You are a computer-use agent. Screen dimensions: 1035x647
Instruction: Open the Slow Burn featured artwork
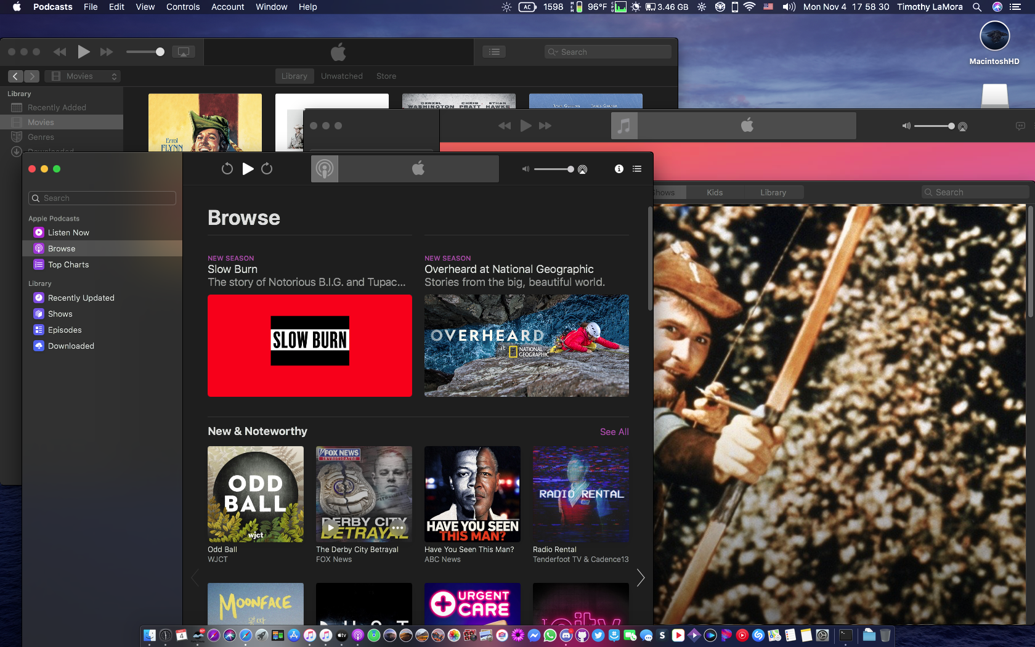(x=310, y=346)
